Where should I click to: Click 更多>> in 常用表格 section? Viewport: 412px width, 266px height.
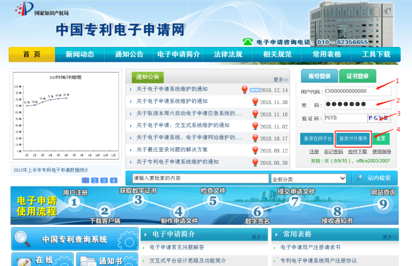[391, 237]
